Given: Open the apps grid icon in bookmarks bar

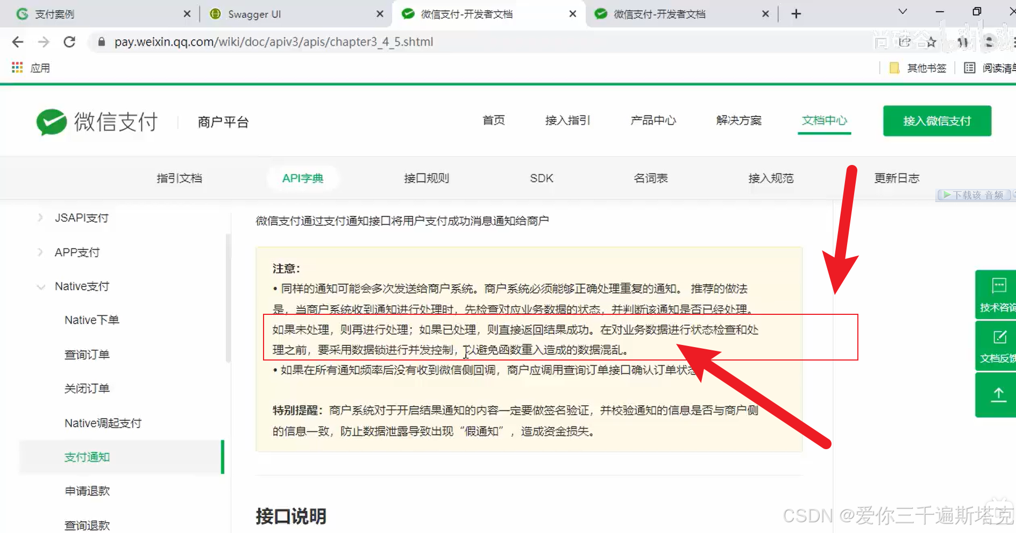Looking at the screenshot, I should point(17,68).
